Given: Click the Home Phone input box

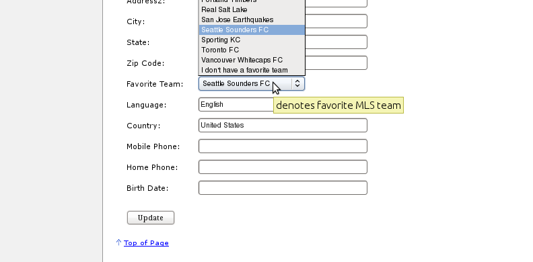Looking at the screenshot, I should [x=283, y=167].
